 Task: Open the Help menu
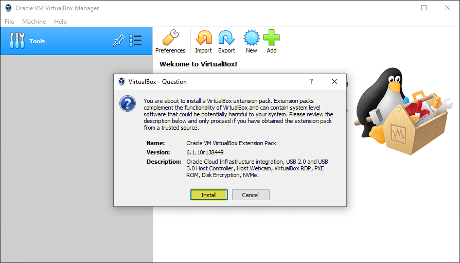(60, 22)
